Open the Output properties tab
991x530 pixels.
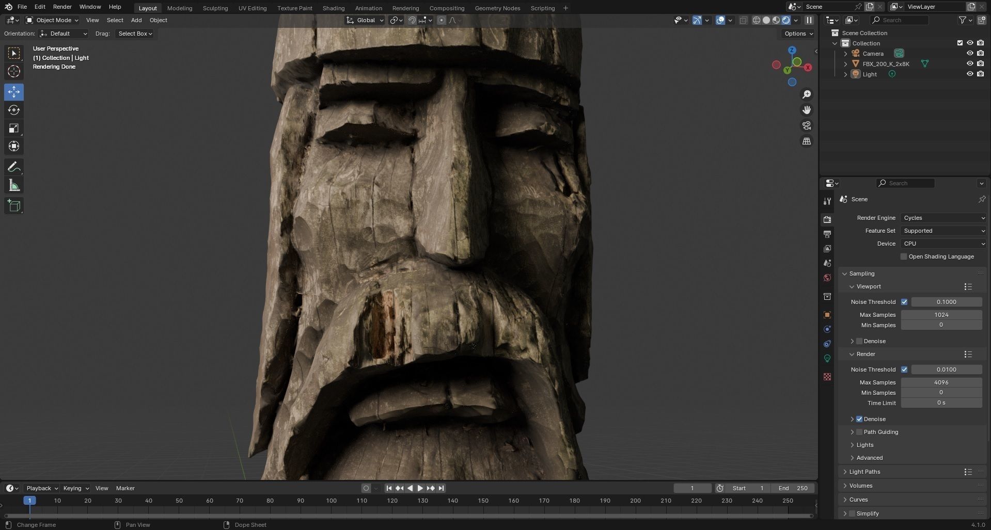(827, 234)
